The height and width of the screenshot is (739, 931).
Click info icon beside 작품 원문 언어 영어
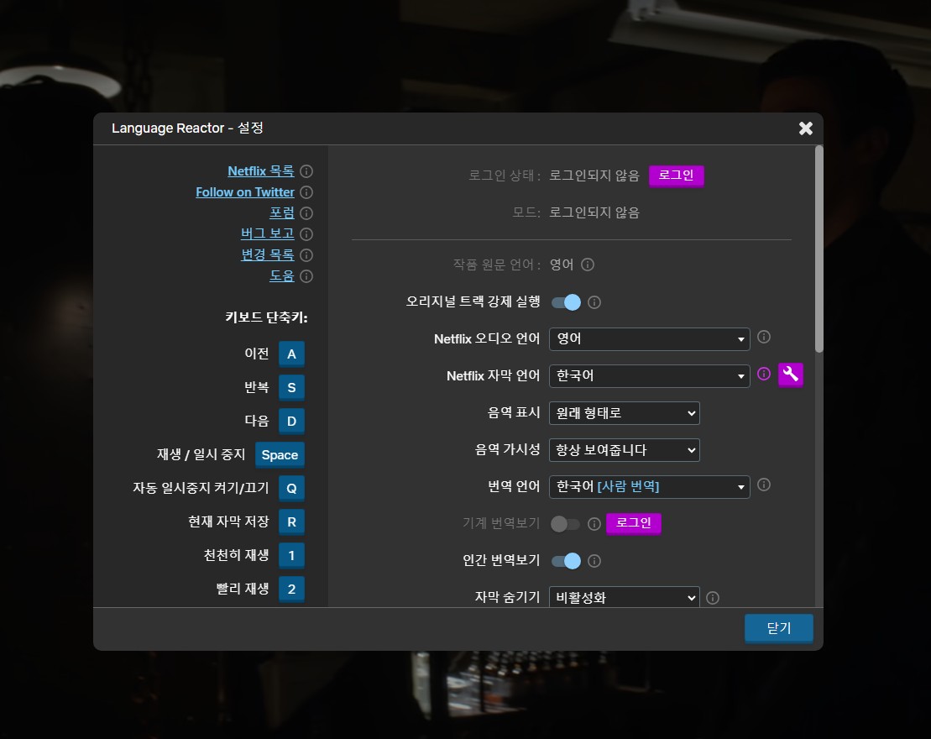[587, 265]
